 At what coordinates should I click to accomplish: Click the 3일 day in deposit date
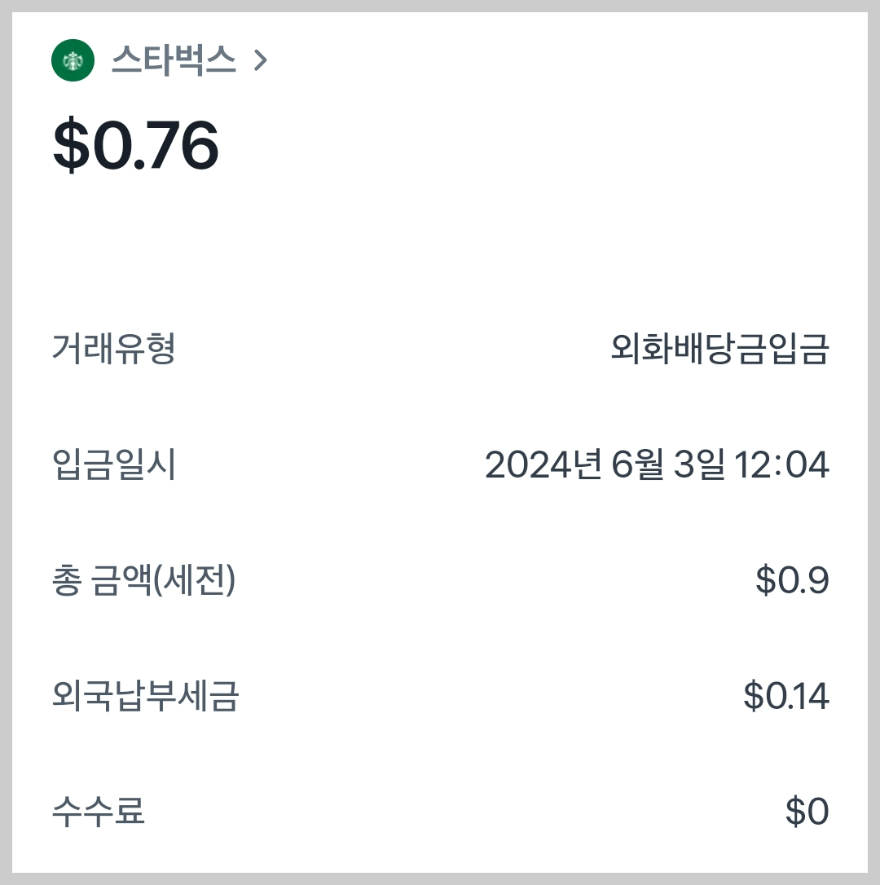(699, 465)
